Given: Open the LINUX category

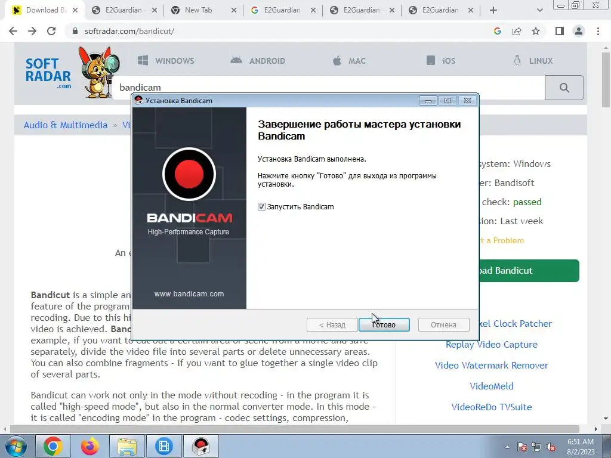Looking at the screenshot, I should [x=533, y=61].
